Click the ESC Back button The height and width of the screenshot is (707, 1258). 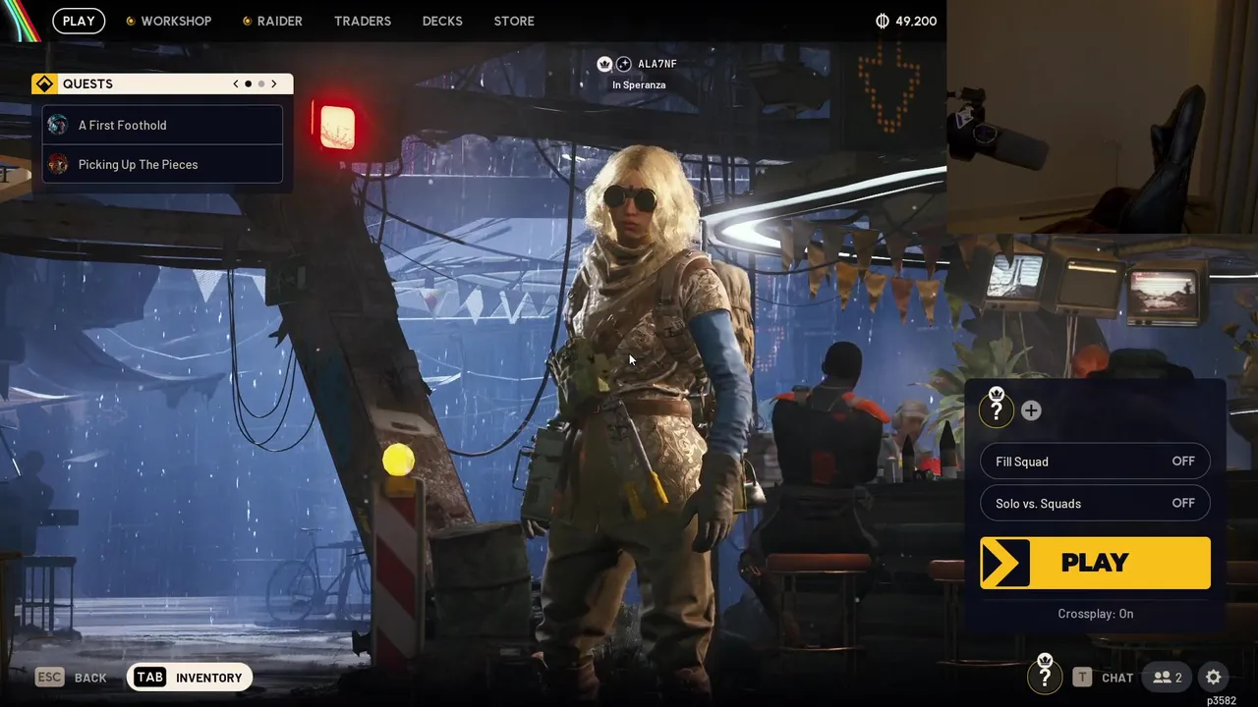[71, 678]
